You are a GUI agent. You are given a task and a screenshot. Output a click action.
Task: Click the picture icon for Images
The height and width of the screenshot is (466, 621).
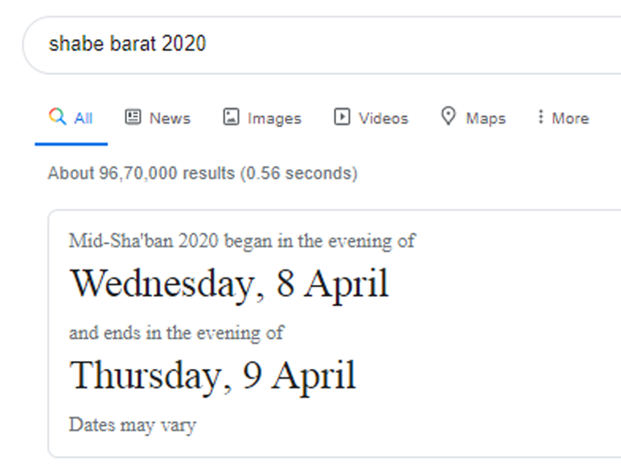tap(231, 117)
